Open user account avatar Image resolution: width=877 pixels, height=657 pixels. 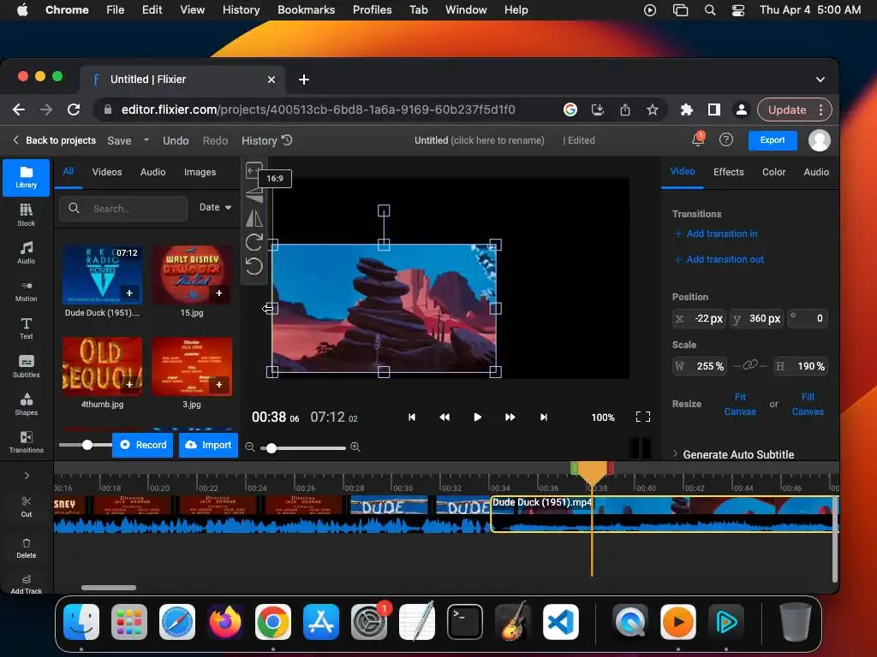pos(820,140)
